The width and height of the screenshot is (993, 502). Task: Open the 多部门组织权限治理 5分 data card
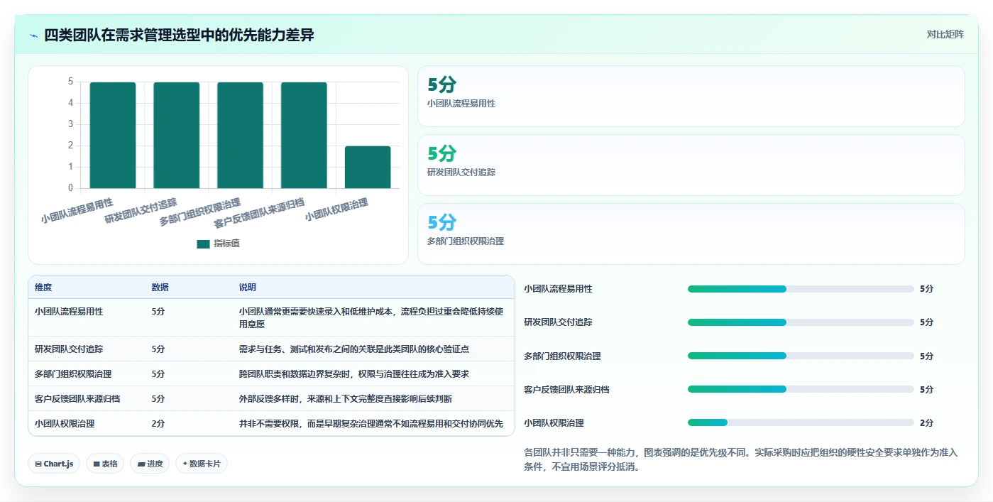click(x=691, y=234)
